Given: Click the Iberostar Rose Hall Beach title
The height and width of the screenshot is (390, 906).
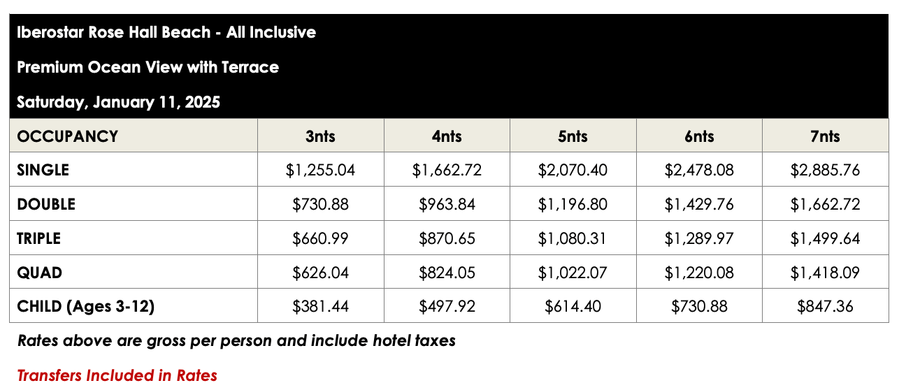Looking at the screenshot, I should tap(166, 32).
